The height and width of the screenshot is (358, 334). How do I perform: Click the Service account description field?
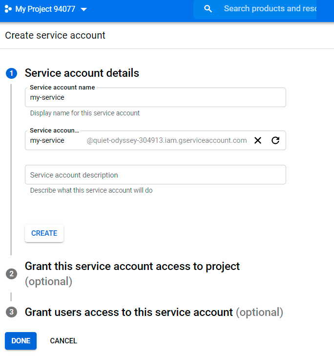point(155,175)
